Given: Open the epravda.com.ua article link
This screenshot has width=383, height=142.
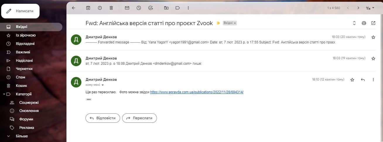Looking at the screenshot, I should (x=197, y=92).
